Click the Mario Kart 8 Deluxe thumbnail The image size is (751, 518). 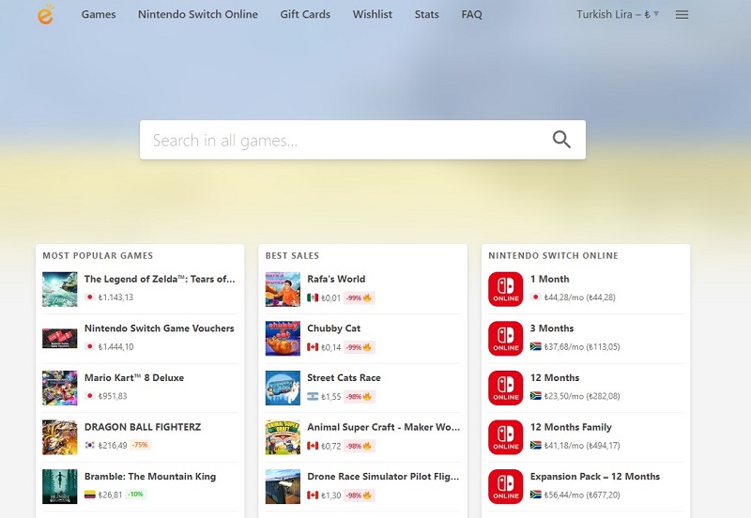click(60, 388)
